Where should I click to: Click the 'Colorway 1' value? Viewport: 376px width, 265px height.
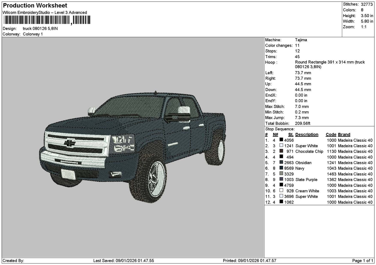(33, 34)
